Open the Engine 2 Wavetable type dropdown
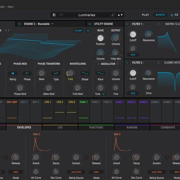180x180 pixels. [39, 24]
